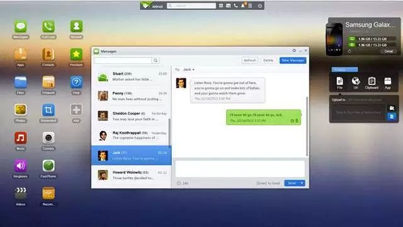This screenshot has height=227, width=403.
Task: Click the New Message button
Action: (293, 61)
